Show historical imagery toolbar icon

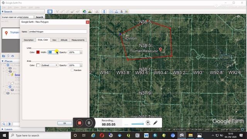[x=85, y=12]
